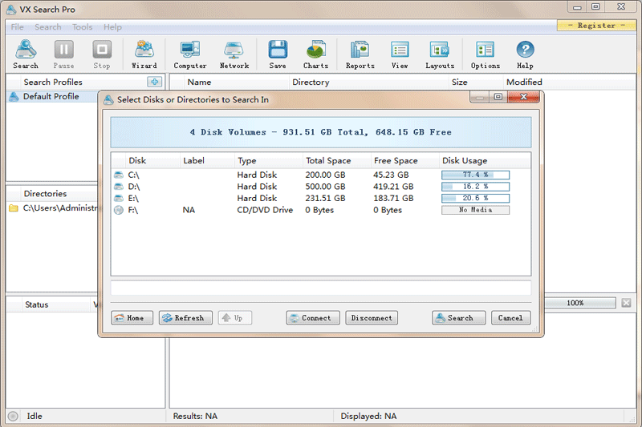Click the X icon beside progress bar
The width and height of the screenshot is (642, 427).
pyautogui.click(x=626, y=303)
